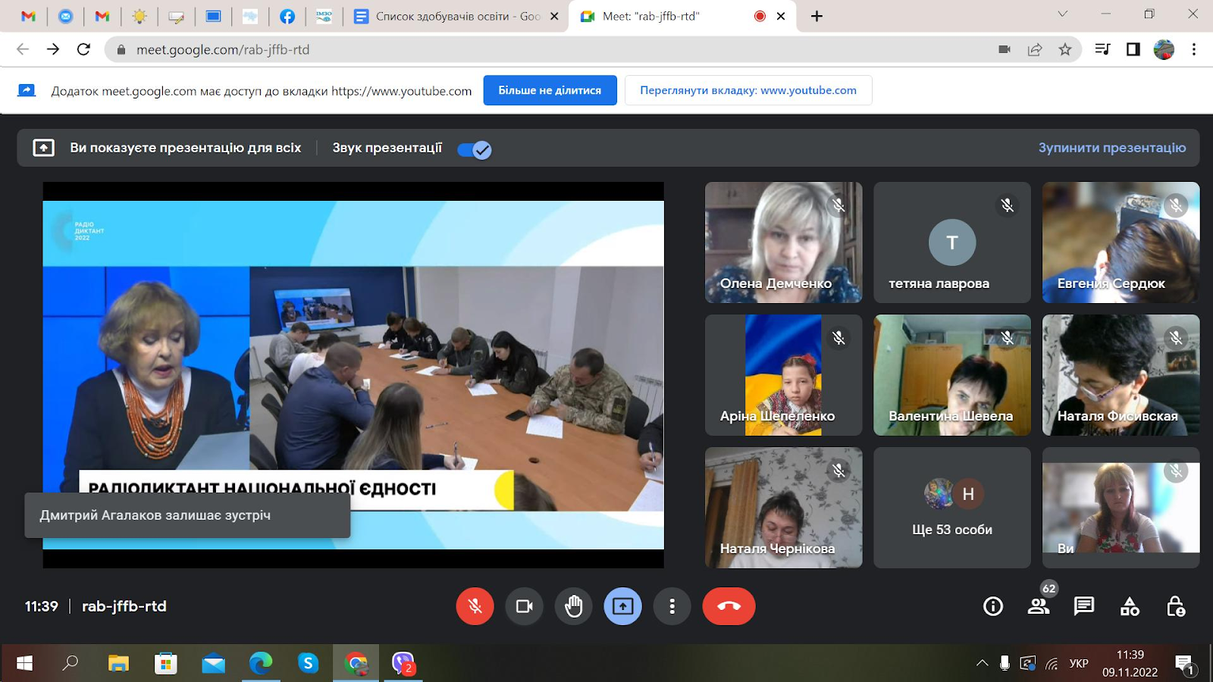The width and height of the screenshot is (1213, 682).
Task: Open Microsoft Edge from taskbar
Action: coord(261,663)
